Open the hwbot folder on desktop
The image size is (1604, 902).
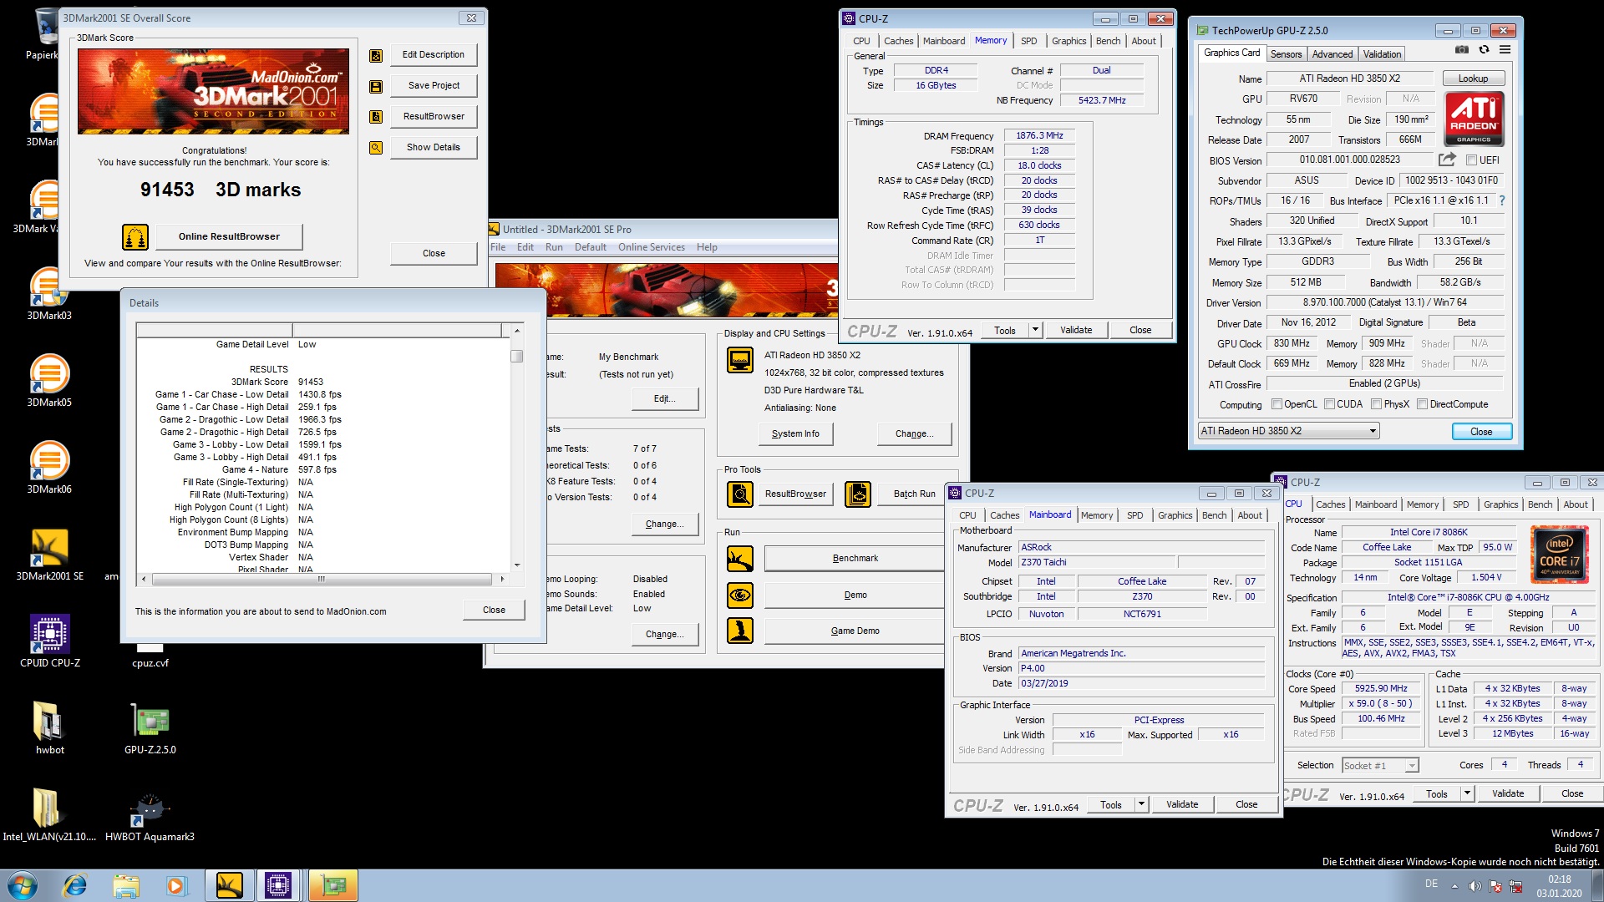pos(49,727)
